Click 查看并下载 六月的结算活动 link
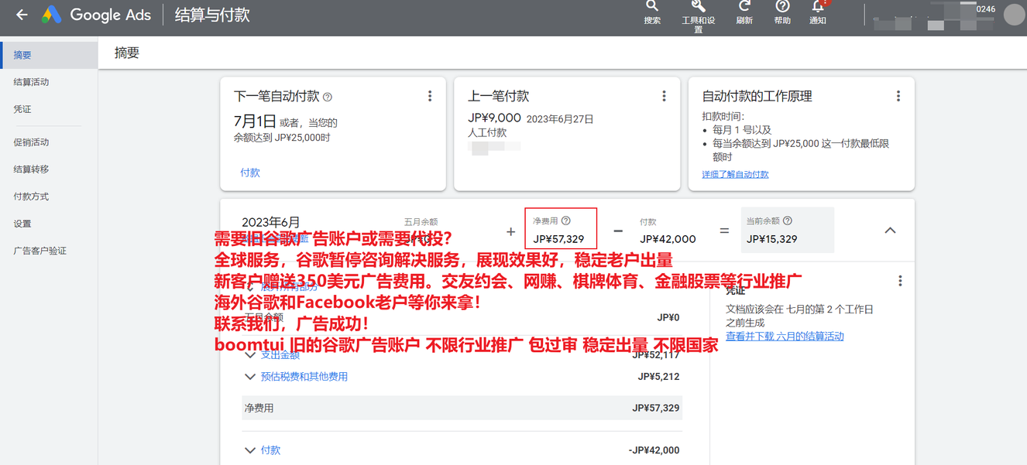This screenshot has height=465, width=1027. 785,337
